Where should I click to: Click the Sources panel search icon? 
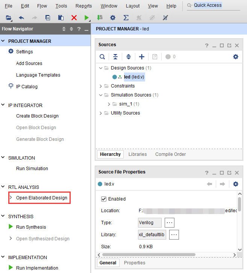coord(102,57)
